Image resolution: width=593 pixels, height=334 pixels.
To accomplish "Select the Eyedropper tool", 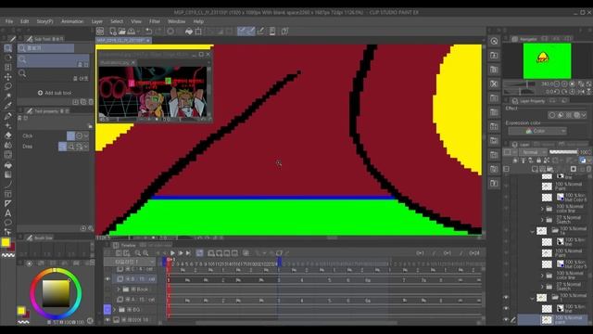I will click(7, 106).
